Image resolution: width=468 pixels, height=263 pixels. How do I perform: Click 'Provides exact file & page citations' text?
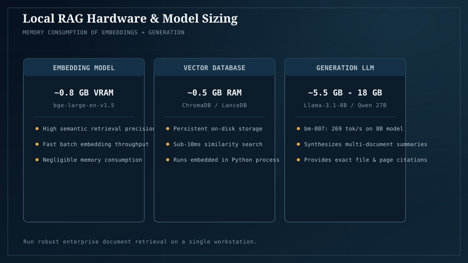[366, 160]
